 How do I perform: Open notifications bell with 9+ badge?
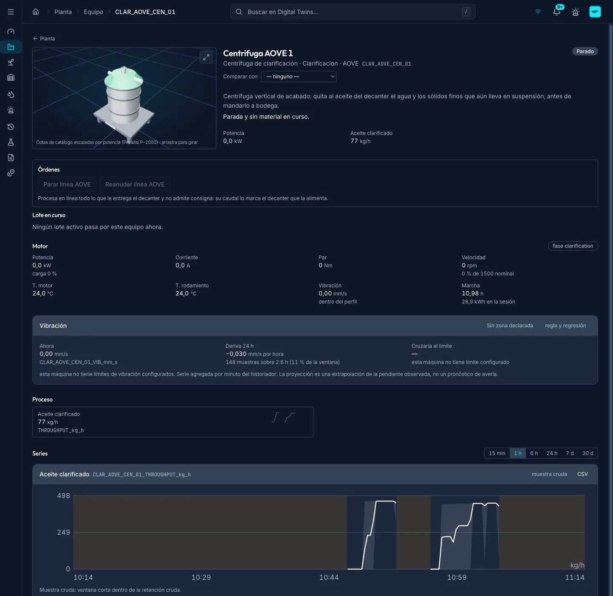[557, 12]
